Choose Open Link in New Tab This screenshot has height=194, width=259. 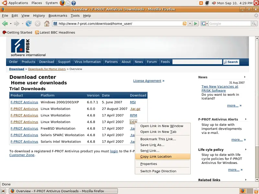163,132
